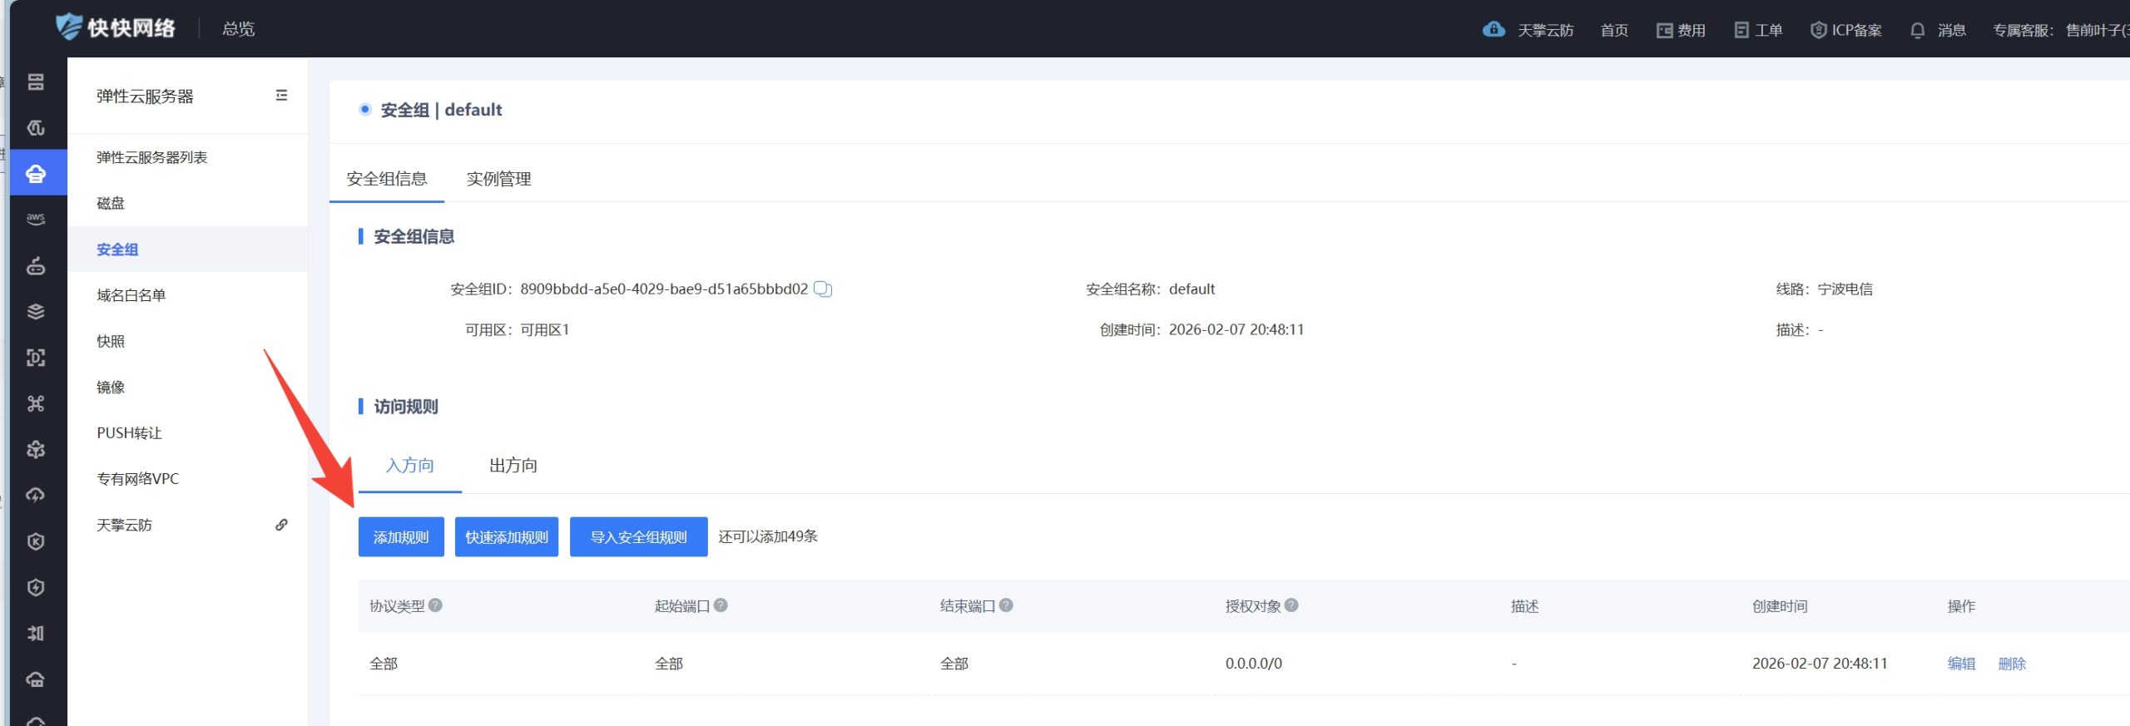Switch to the 实例管理 tab
Image resolution: width=2130 pixels, height=726 pixels.
(x=498, y=179)
